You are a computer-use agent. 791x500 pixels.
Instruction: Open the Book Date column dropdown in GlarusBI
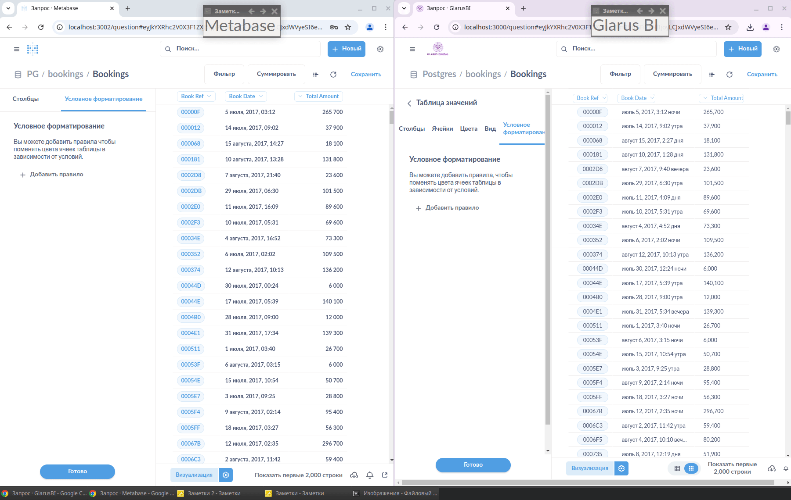point(637,98)
